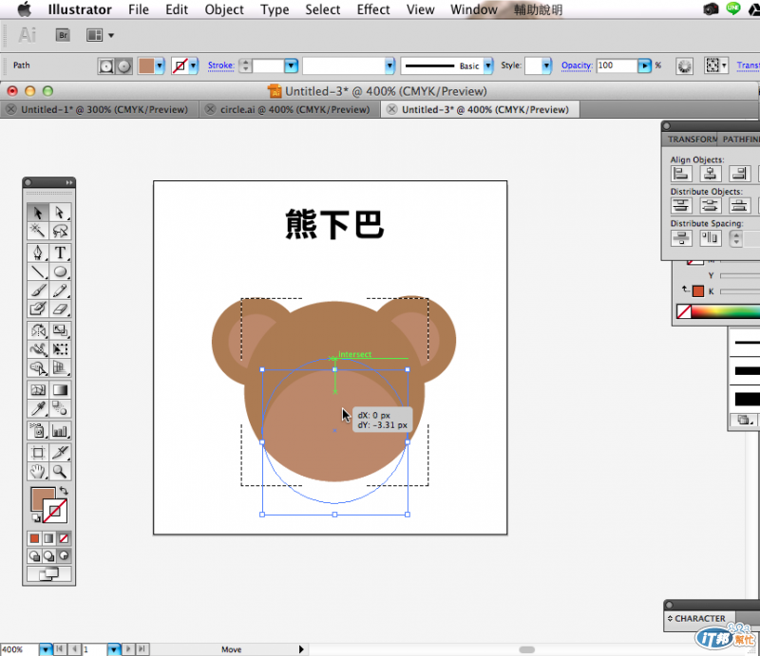Select the Column Graph tool

click(60, 431)
